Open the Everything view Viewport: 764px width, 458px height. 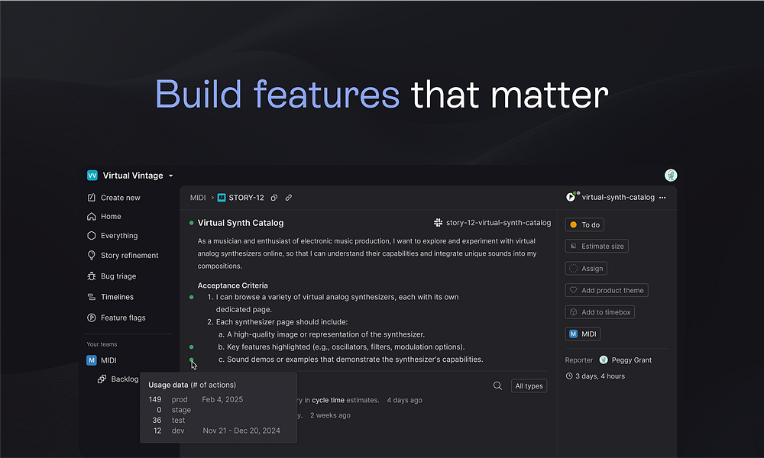pos(119,236)
